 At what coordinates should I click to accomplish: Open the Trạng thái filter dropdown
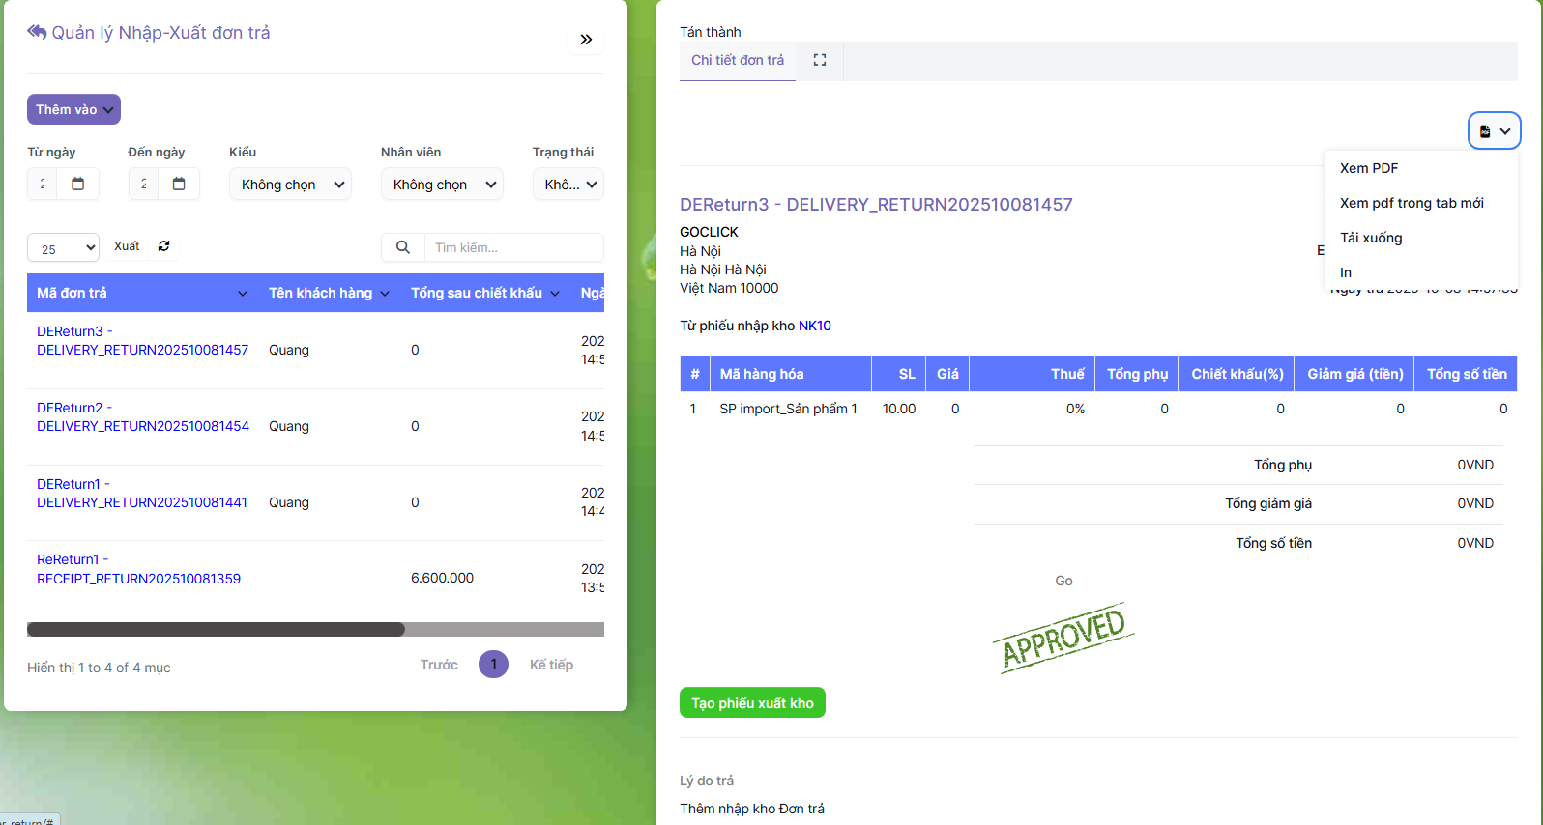(x=568, y=185)
